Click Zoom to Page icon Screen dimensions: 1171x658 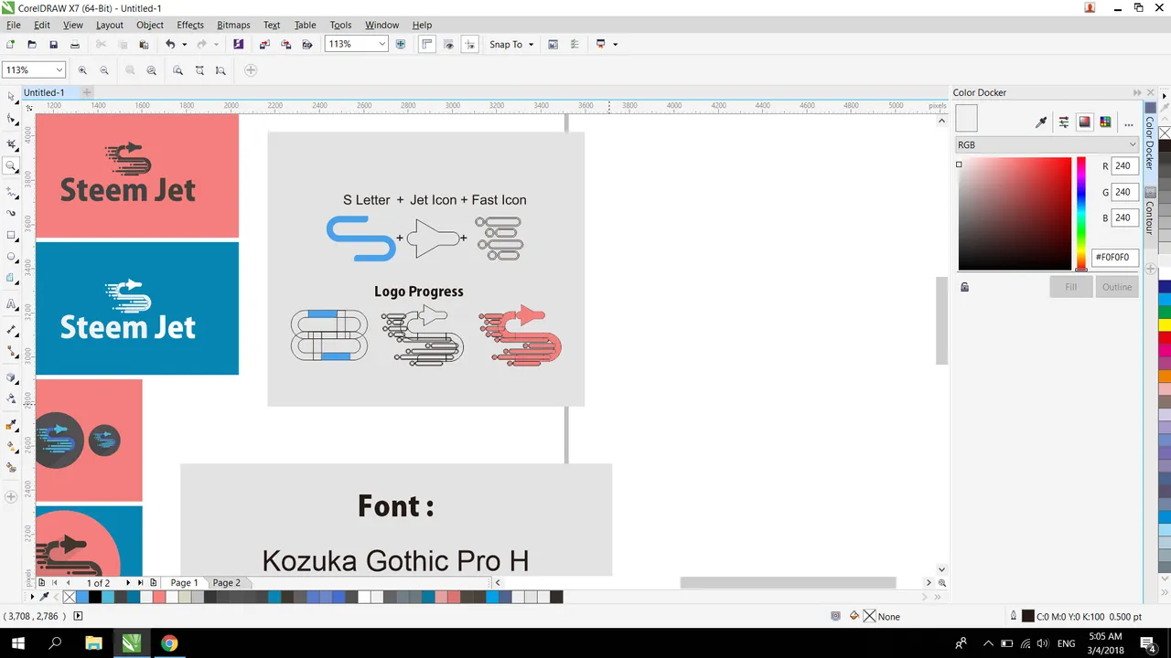point(177,70)
